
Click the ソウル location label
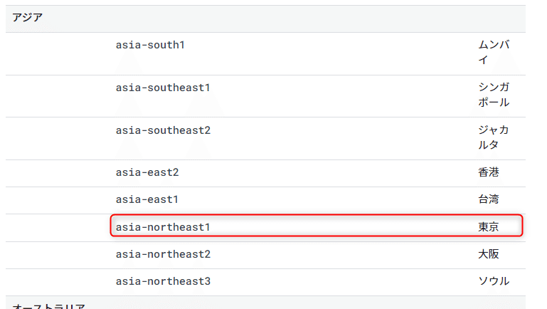coord(494,281)
